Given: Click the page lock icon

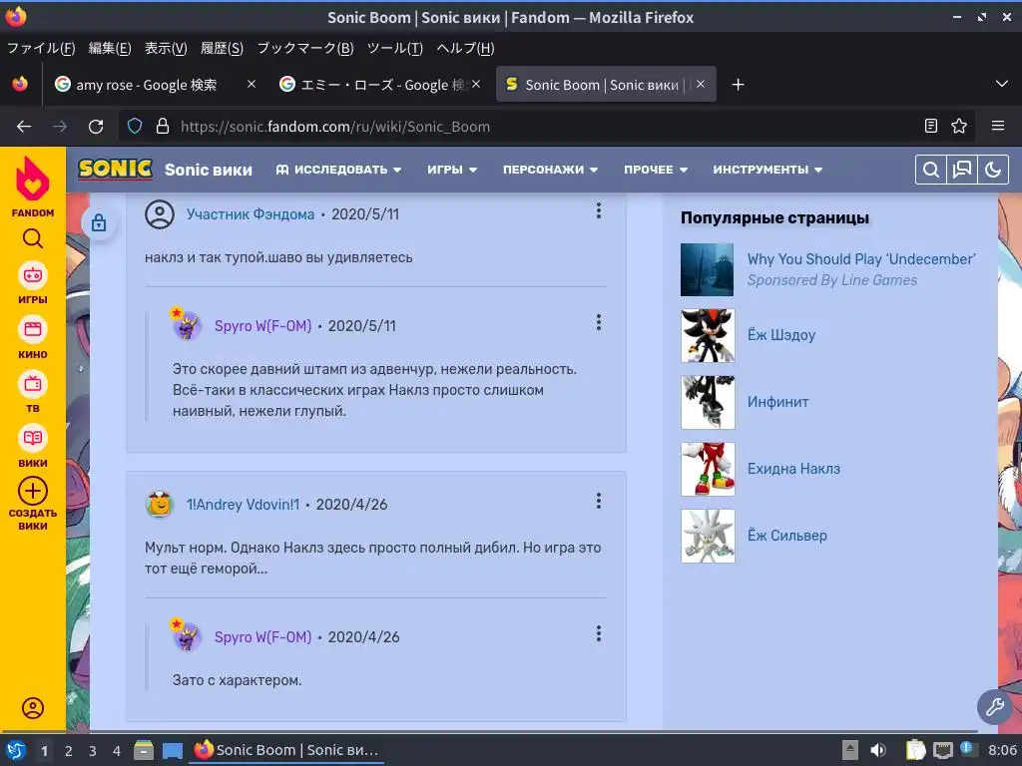Looking at the screenshot, I should 99,222.
